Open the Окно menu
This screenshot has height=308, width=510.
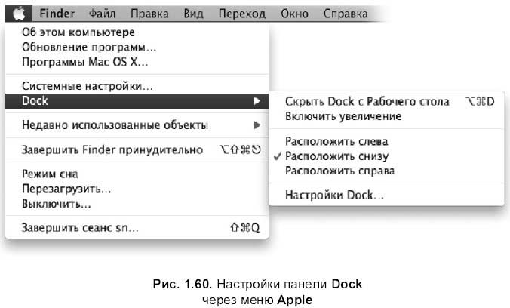294,14
